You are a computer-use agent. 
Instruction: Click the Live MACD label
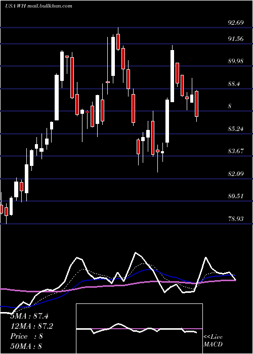(x=213, y=341)
